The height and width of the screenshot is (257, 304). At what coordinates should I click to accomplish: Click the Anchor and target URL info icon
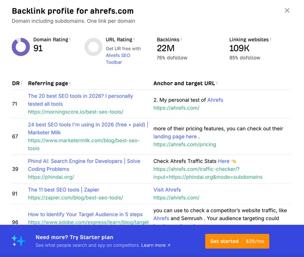click(217, 83)
